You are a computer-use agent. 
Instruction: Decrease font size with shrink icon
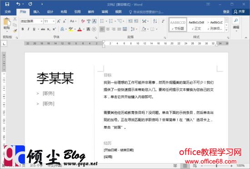pyautogui.click(x=65, y=21)
